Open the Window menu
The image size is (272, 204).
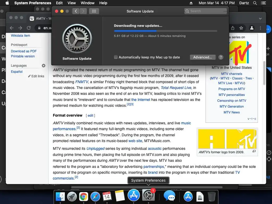(88, 3)
